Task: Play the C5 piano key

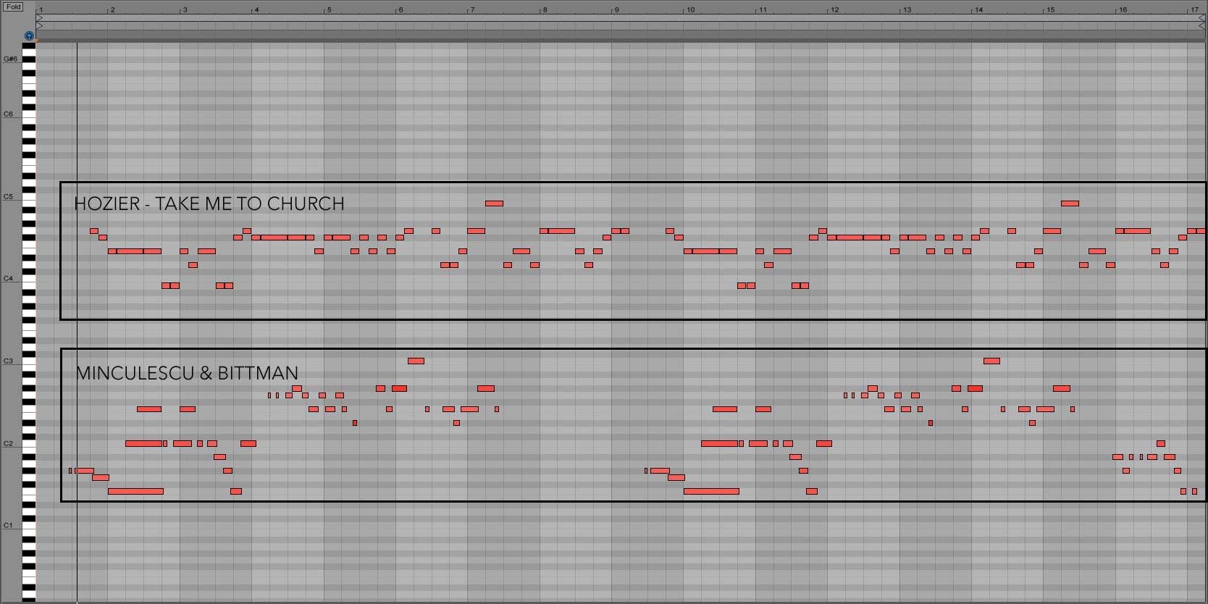Action: point(28,196)
